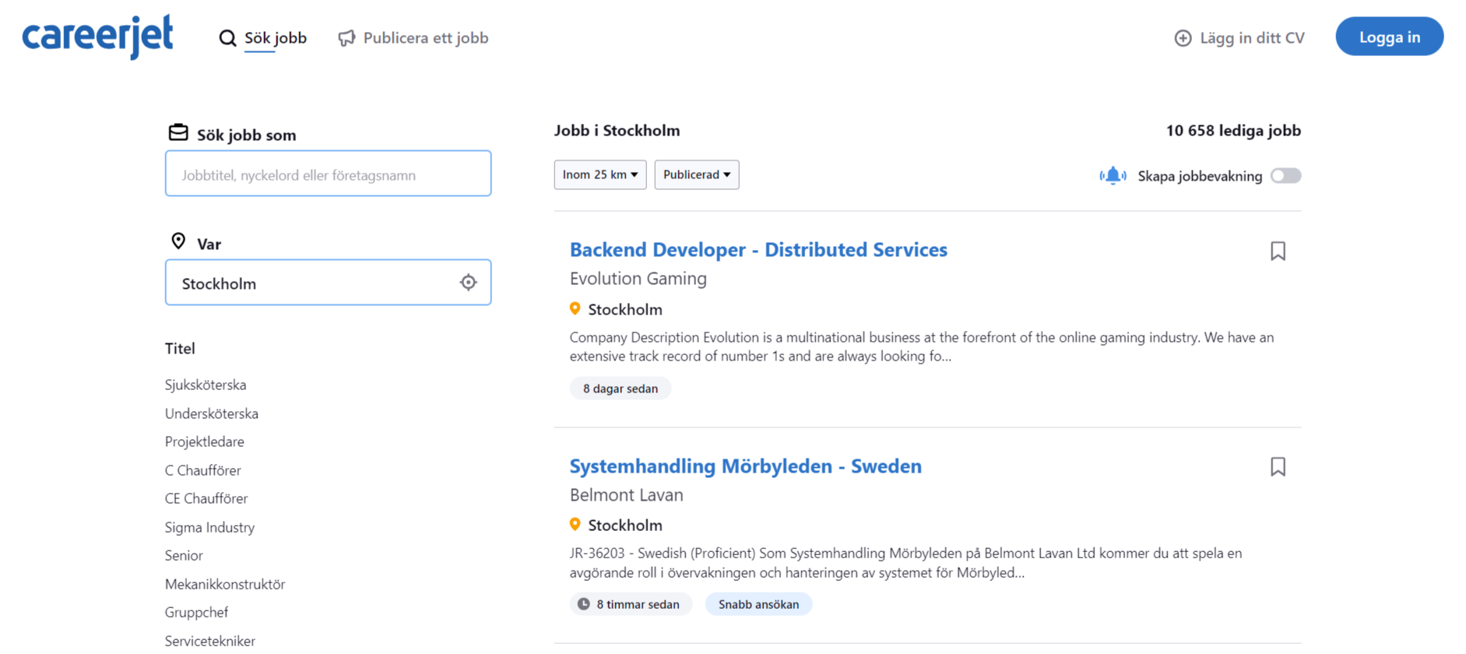The height and width of the screenshot is (654, 1466).
Task: Click the Logga in button
Action: tap(1390, 37)
